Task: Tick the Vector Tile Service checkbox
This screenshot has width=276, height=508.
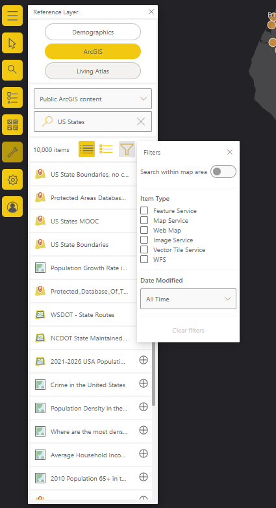Action: click(x=144, y=249)
